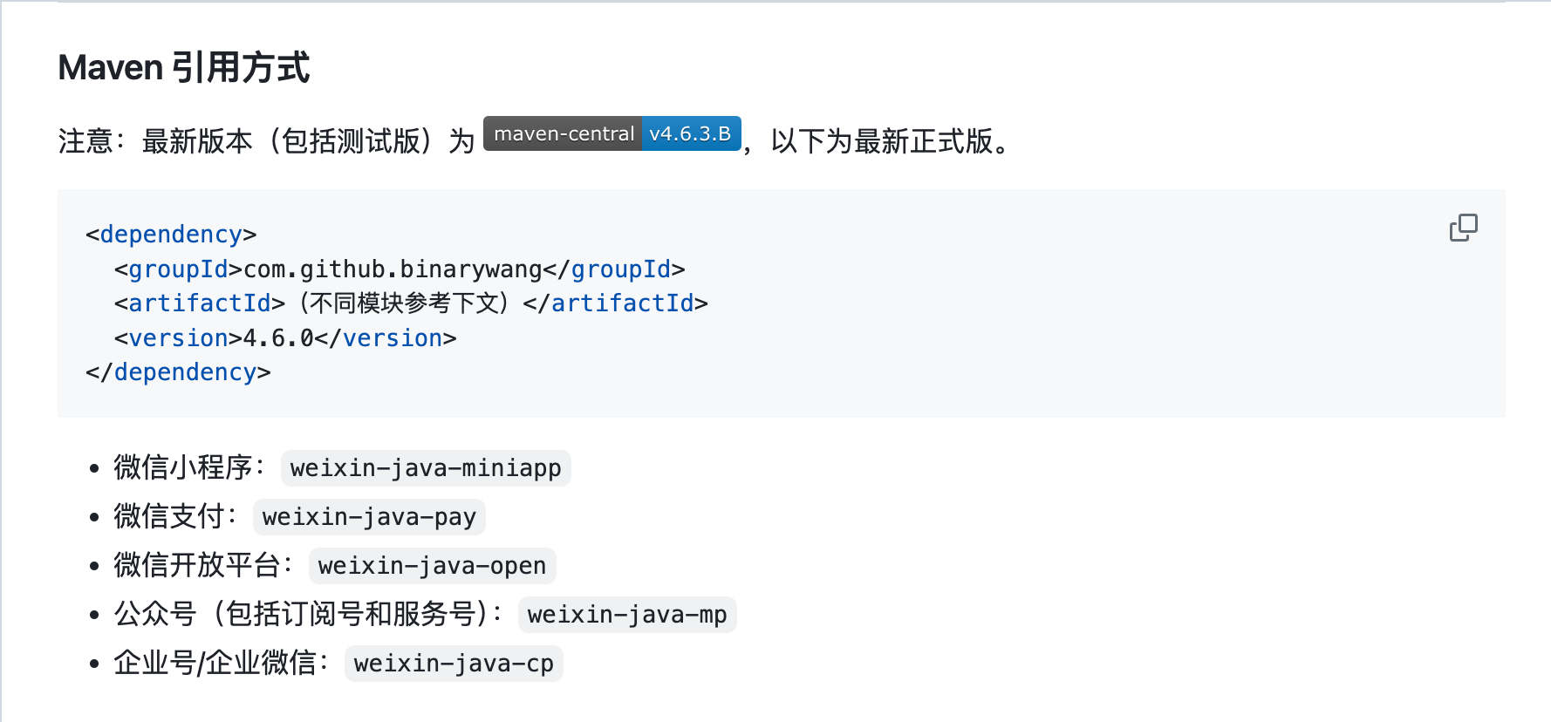Click the opening dependency tag

coord(171,235)
